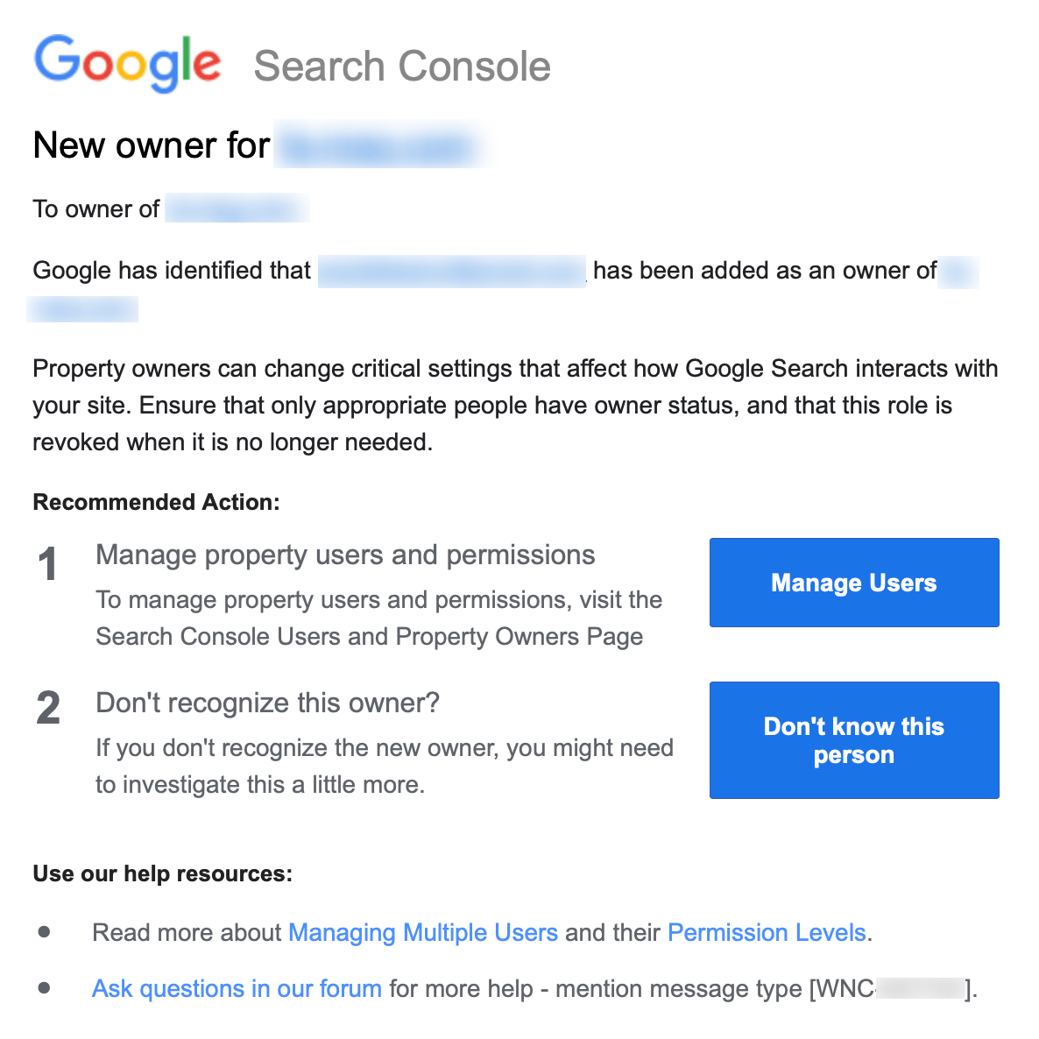The width and height of the screenshot is (1039, 1039).
Task: Click the blurred email after Google has identified that
Action: tap(452, 271)
